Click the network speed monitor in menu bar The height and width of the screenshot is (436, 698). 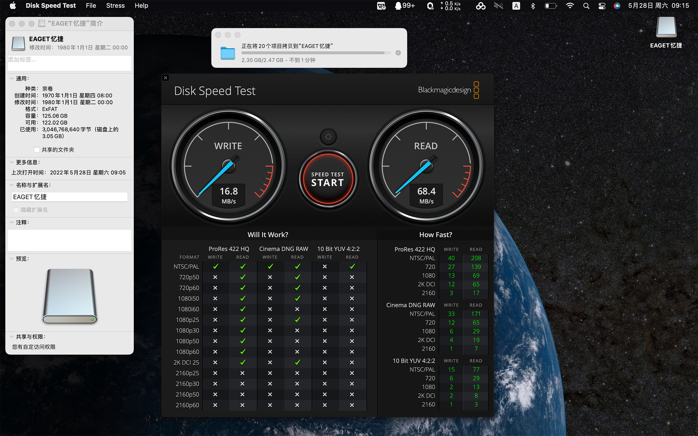coord(450,6)
